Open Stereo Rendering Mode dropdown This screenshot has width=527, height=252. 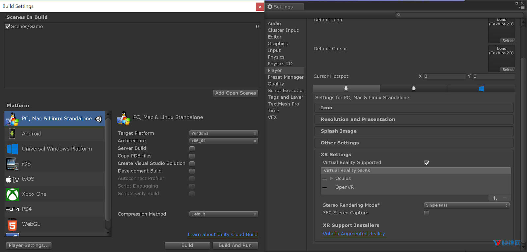(x=466, y=205)
